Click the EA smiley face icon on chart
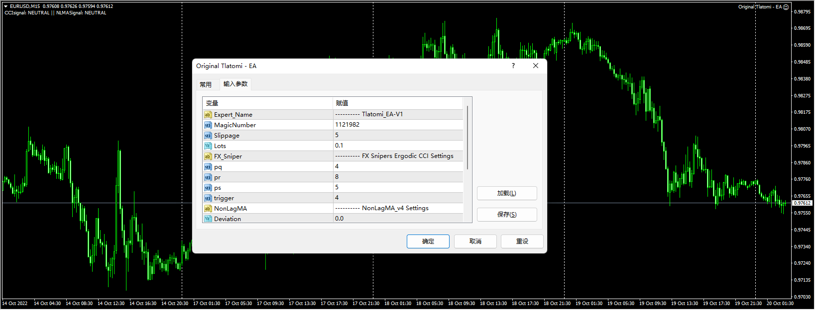 (x=786, y=7)
